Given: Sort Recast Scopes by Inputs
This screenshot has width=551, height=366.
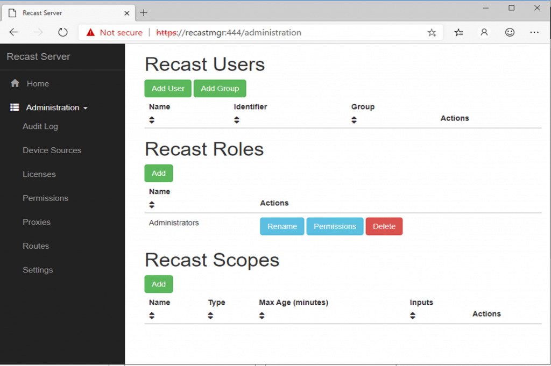Looking at the screenshot, I should [x=413, y=315].
